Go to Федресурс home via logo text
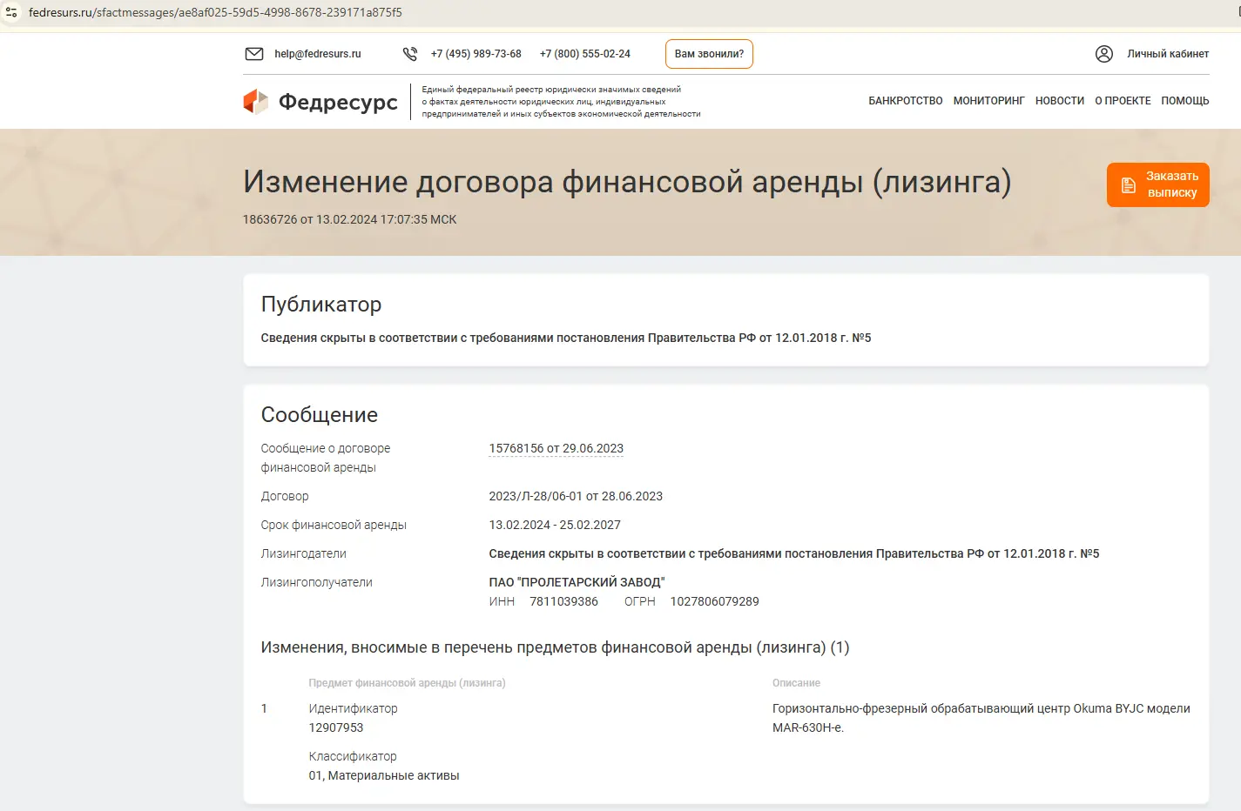The width and height of the screenshot is (1241, 811). pyautogui.click(x=338, y=102)
